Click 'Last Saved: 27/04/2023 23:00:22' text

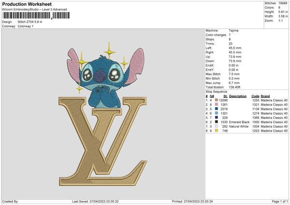click(95, 201)
